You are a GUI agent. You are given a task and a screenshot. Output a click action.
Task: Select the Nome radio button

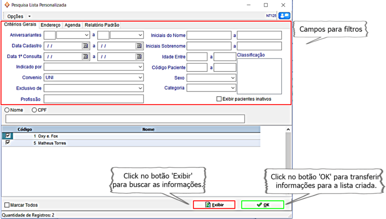click(7, 110)
